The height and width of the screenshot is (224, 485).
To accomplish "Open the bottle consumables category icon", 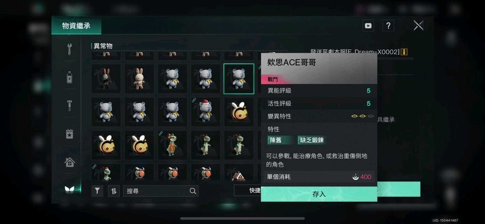I will 70,77.
